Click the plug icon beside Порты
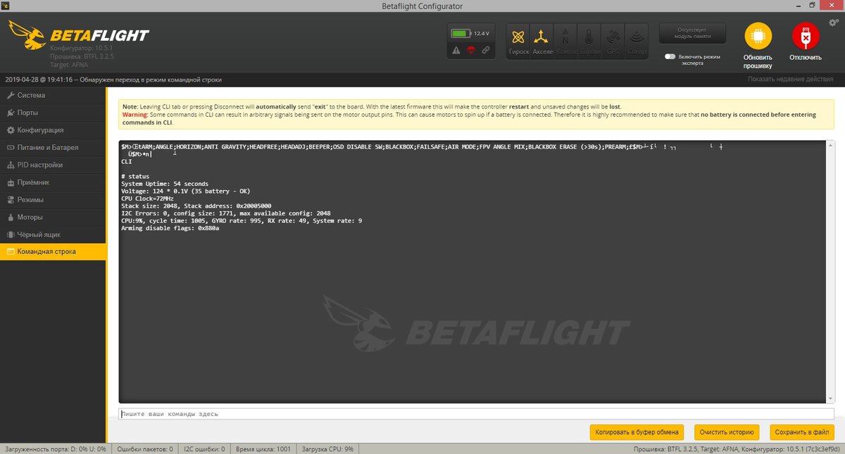The image size is (845, 454). pos(11,113)
